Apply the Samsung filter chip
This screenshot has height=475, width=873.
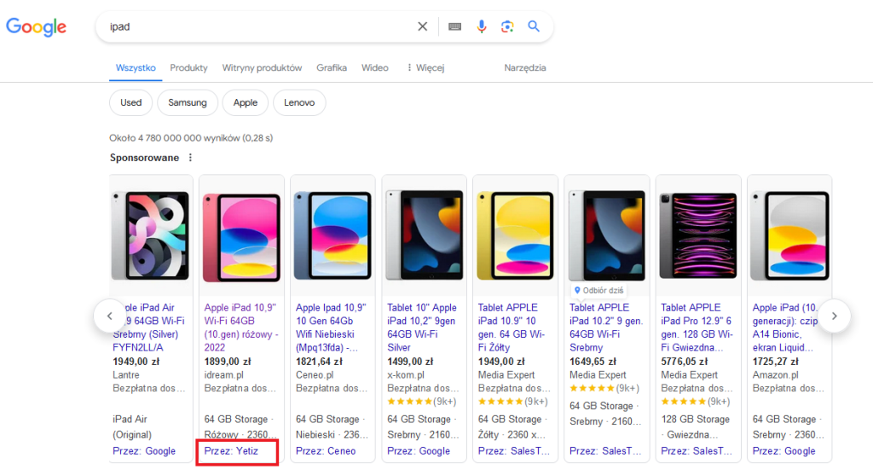[188, 102]
